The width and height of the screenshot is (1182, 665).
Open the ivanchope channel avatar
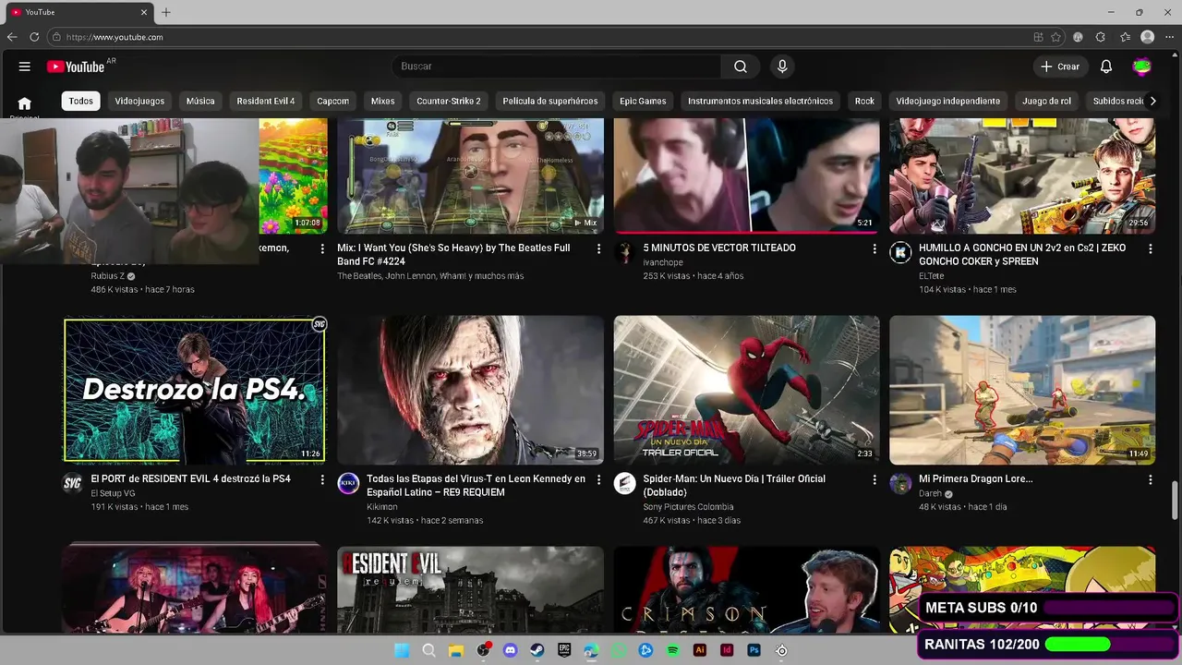click(x=625, y=252)
